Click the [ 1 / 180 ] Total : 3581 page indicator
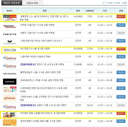 click(x=115, y=3)
